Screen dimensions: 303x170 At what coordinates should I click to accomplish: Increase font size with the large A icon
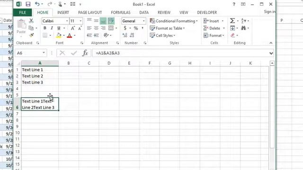coord(73,28)
